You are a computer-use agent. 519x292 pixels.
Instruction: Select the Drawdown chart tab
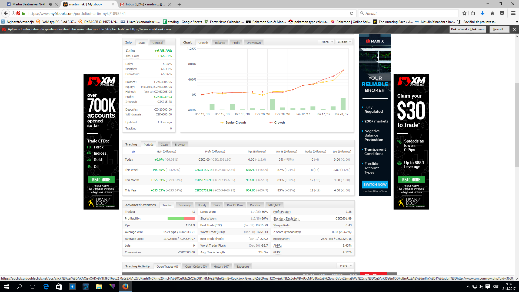click(x=254, y=43)
